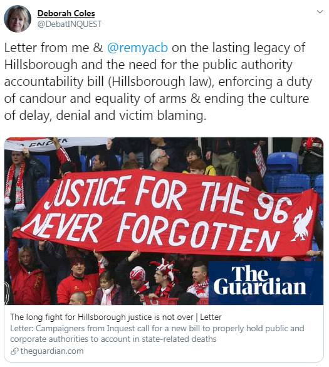This screenshot has width=329, height=367.
Task: Open the @remyacb mention link
Action: coord(137,48)
